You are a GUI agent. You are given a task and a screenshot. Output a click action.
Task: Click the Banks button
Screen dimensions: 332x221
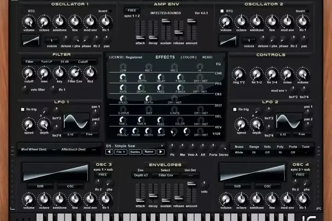135,152
